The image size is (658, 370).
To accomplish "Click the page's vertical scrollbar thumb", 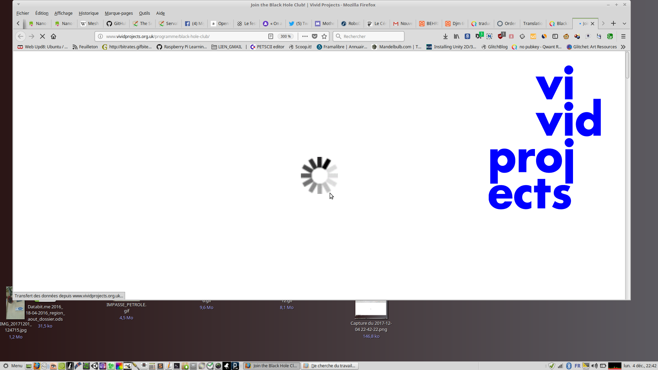I will pyautogui.click(x=627, y=65).
